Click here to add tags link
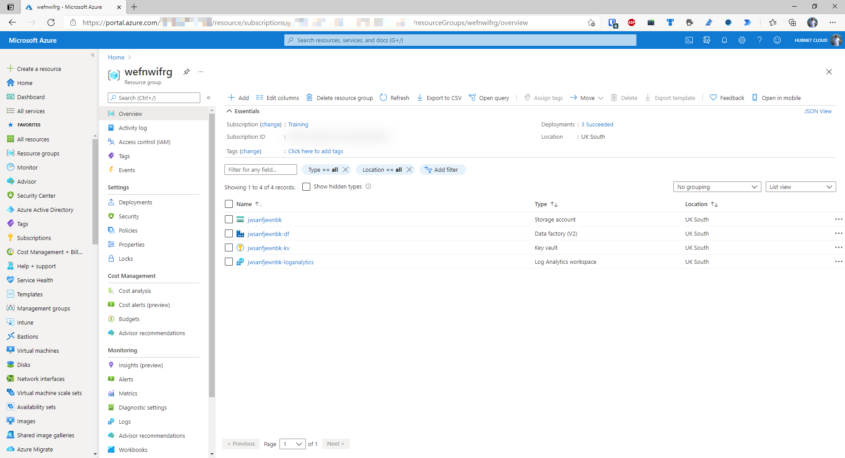This screenshot has width=845, height=458. 316,151
